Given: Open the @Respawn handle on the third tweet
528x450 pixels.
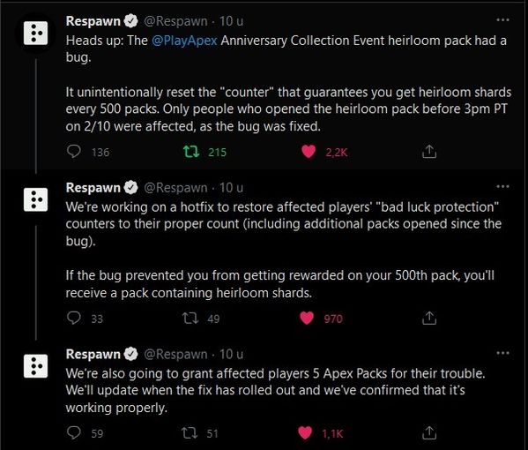Looking at the screenshot, I should pos(175,354).
